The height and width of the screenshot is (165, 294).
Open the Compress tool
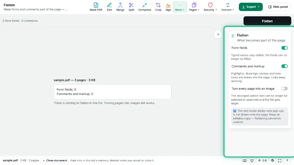pos(145,7)
